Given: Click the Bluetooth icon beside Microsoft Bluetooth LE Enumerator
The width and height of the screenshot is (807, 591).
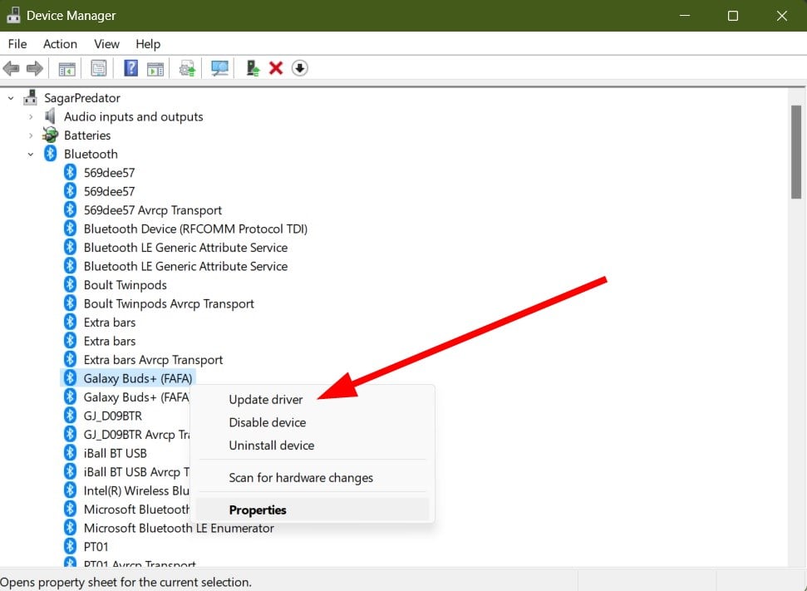Looking at the screenshot, I should (70, 528).
